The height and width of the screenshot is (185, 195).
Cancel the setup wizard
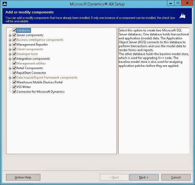click(176, 177)
